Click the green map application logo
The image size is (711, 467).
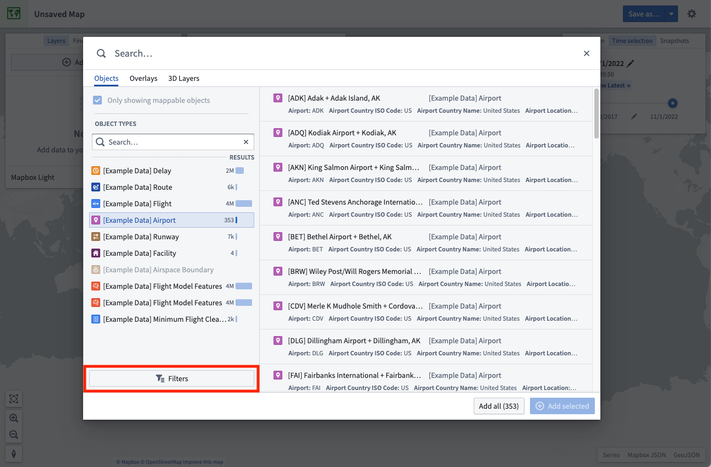14,14
